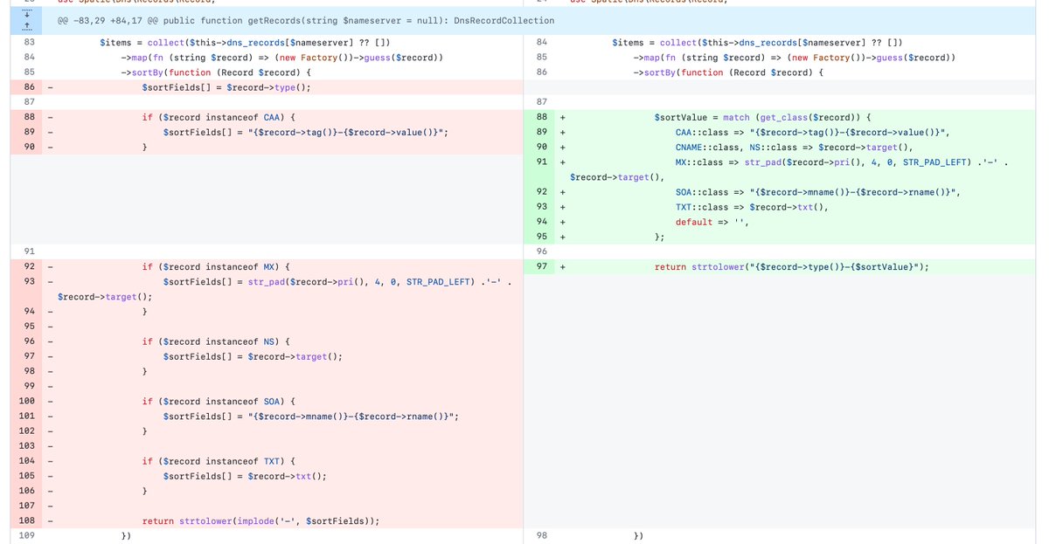Select added line number 94
1049x544 pixels.
541,222
